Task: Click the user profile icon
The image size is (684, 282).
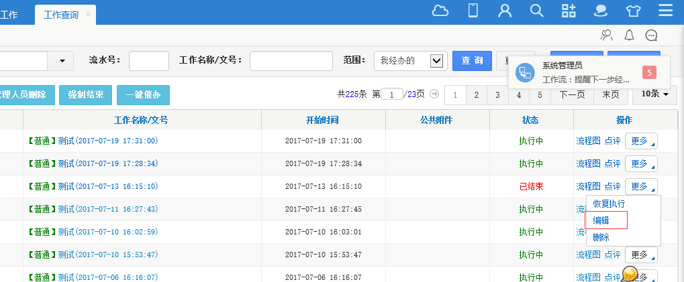Action: [x=505, y=11]
